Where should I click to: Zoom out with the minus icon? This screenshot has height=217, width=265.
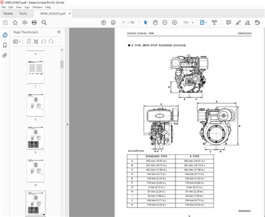pos(165,23)
